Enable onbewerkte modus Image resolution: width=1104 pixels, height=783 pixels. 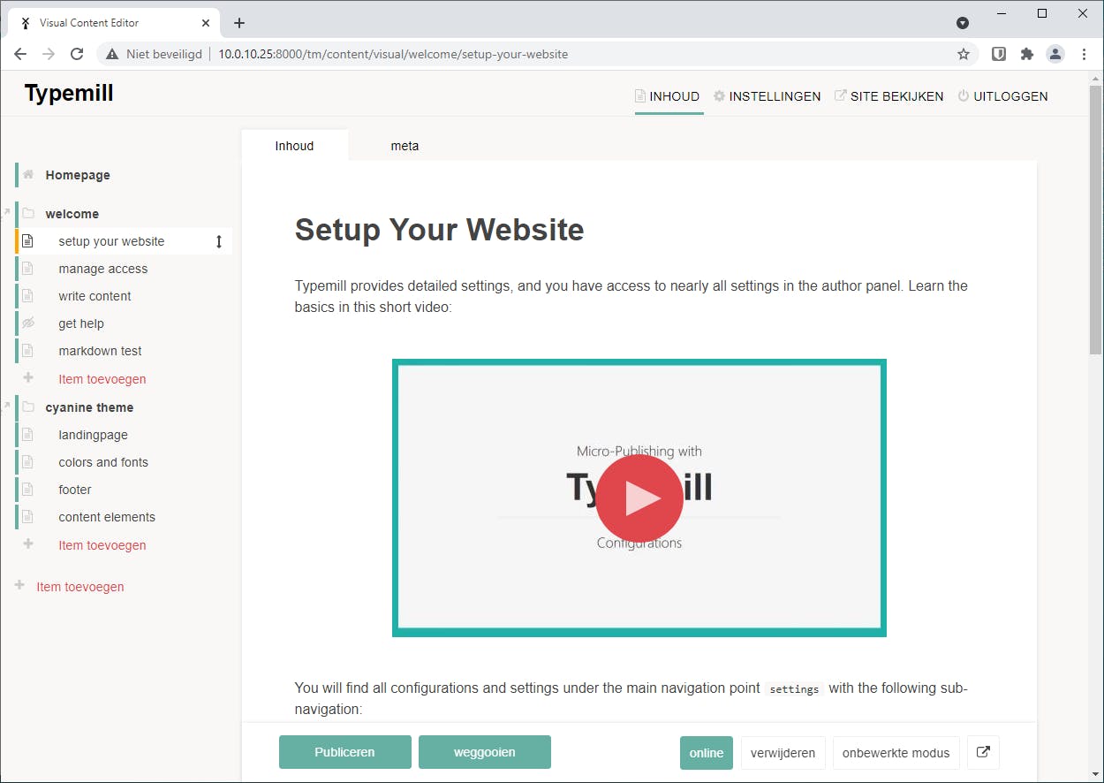click(x=896, y=752)
